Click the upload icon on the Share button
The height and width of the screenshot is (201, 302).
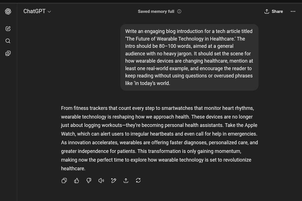[267, 11]
